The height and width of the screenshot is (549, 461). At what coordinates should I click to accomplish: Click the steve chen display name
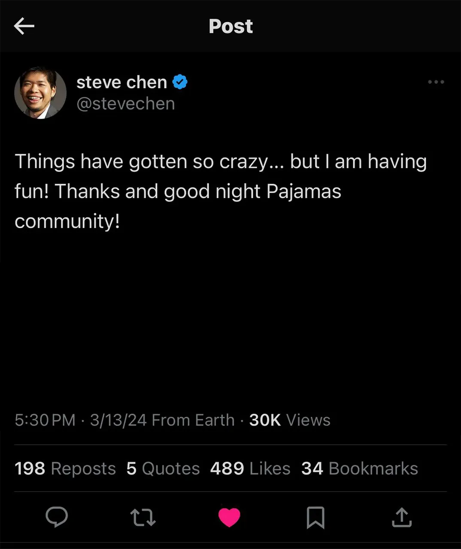121,82
